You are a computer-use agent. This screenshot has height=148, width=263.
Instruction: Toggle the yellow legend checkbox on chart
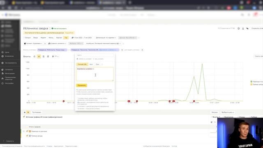[x=251, y=84]
